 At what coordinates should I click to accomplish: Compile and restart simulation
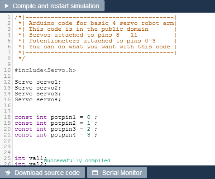click(52, 6)
